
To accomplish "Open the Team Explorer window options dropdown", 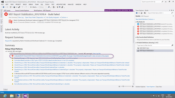I will tap(170, 10).
